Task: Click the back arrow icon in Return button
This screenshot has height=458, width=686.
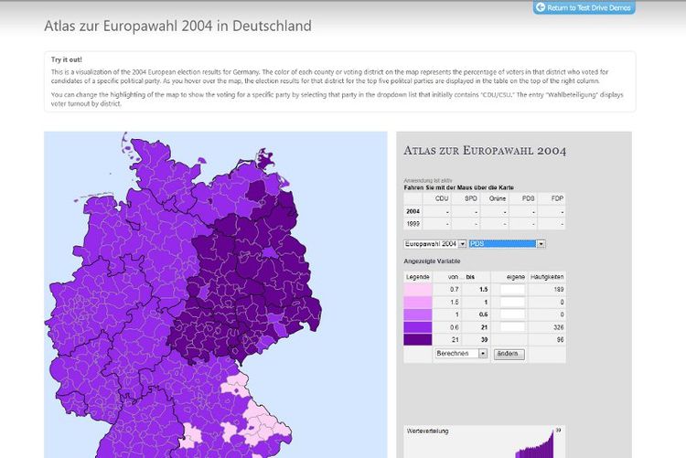Action: (541, 7)
